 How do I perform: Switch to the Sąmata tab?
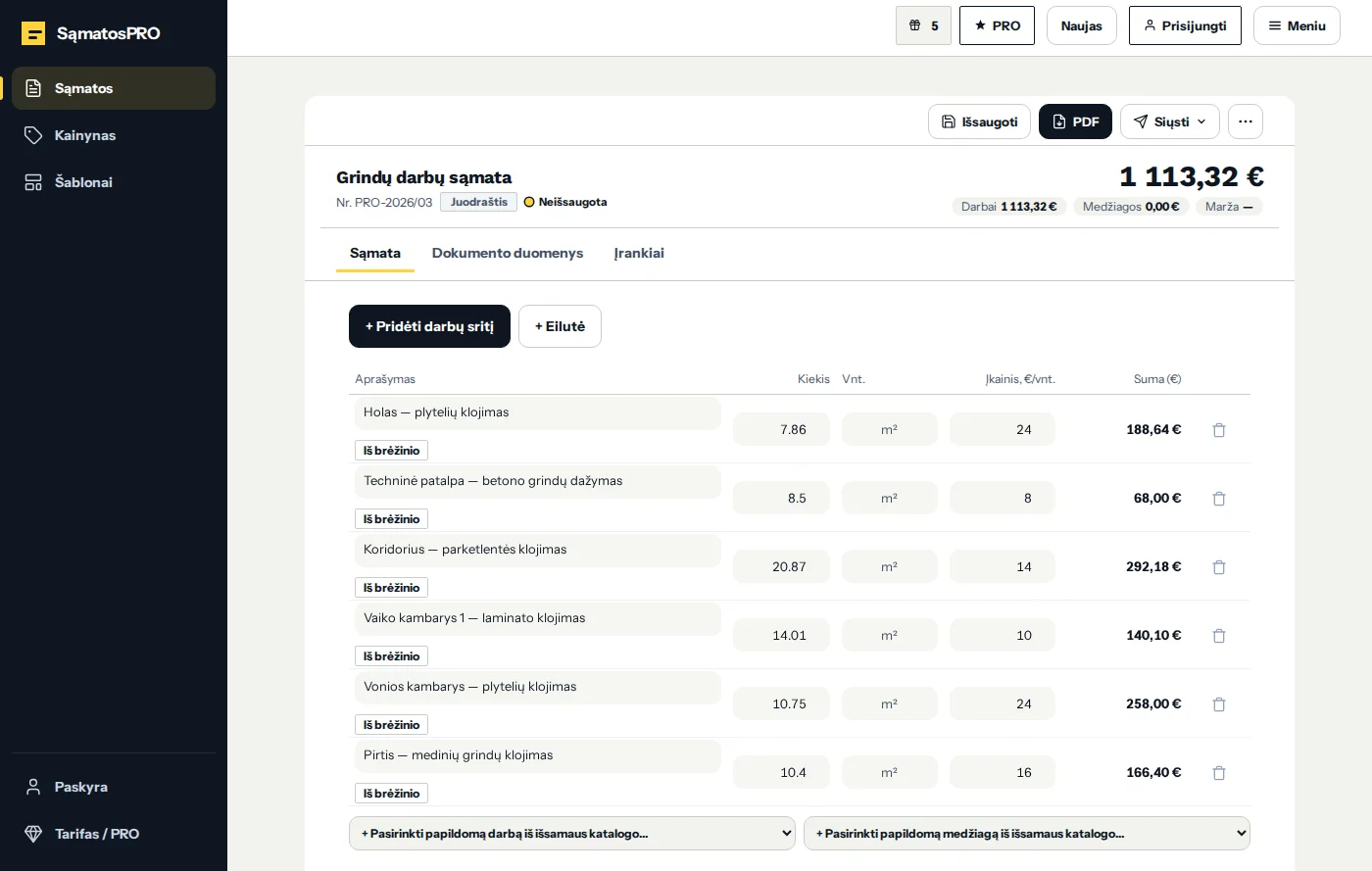[x=375, y=253]
